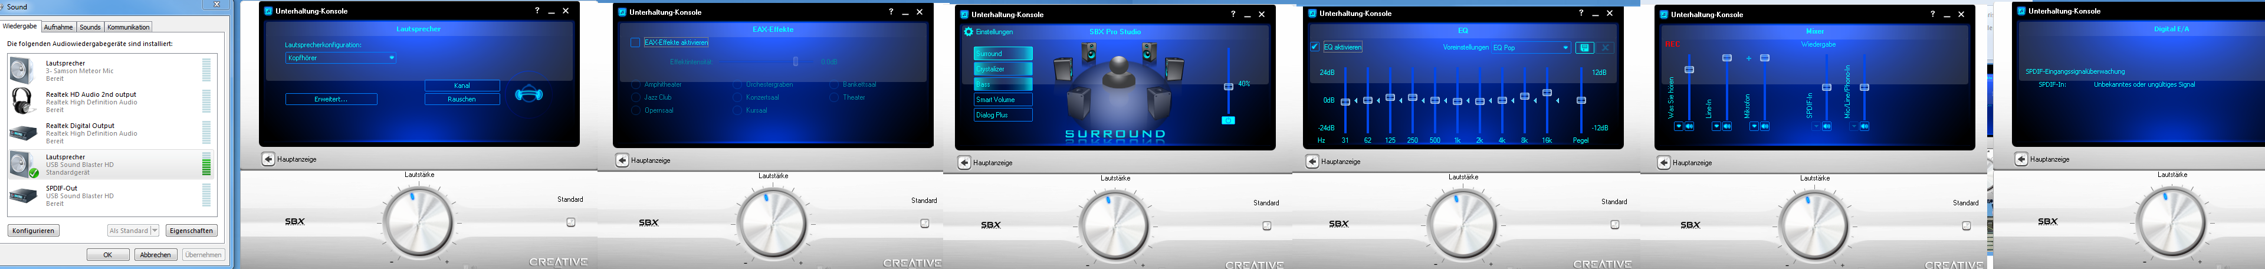Toggle Standard checkbox in the EAX-Effekte console

click(924, 224)
